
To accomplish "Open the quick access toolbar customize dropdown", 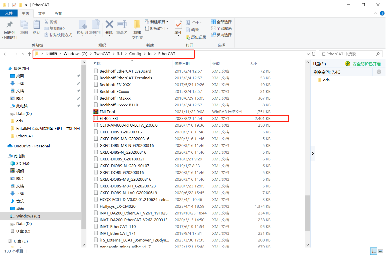I will coord(26,5).
